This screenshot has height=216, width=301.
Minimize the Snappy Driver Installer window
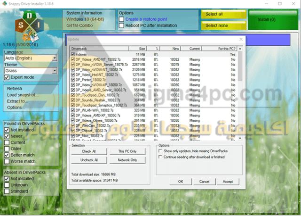pyautogui.click(x=266, y=4)
